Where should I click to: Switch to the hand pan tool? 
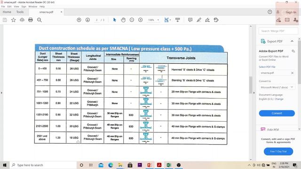[x=123, y=20]
